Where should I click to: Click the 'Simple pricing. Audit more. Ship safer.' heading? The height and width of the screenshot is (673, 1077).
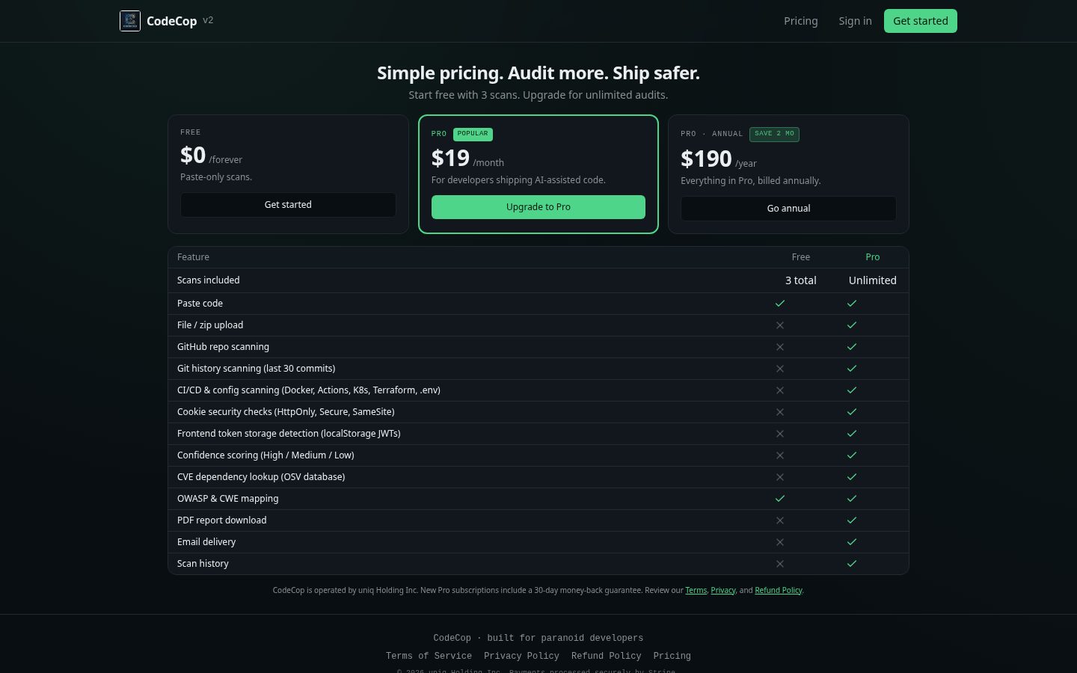click(x=538, y=73)
